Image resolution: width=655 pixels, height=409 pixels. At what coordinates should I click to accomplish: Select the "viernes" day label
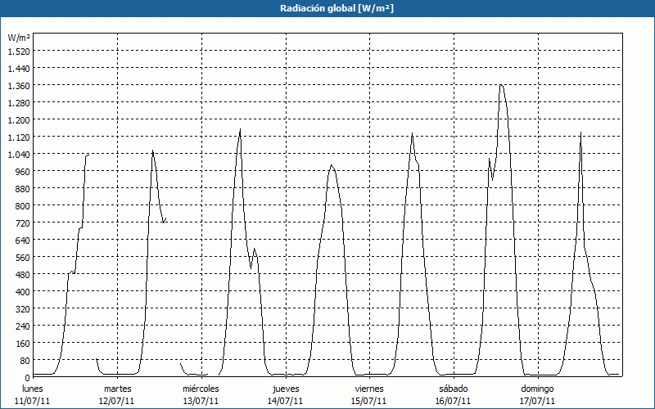pyautogui.click(x=369, y=389)
